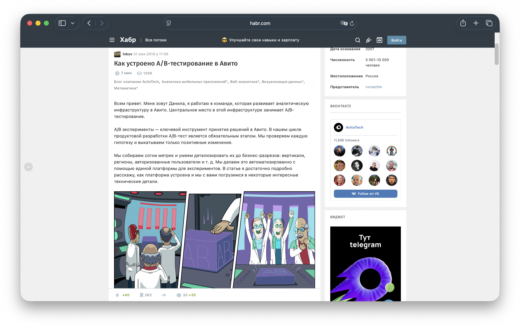Viewport: 520px width, 328px height.
Task: Show the Safari tab overview
Action: [x=489, y=23]
